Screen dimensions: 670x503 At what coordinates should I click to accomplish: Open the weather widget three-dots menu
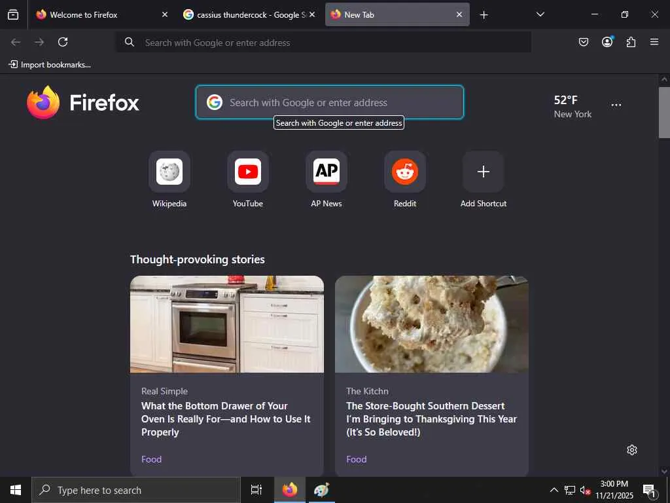pyautogui.click(x=616, y=105)
